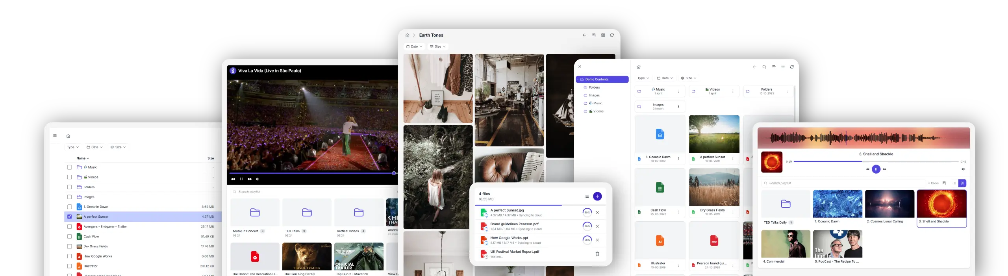Delete UK Festival Market Report.pdf from the queue
This screenshot has width=1008, height=276.
[597, 254]
